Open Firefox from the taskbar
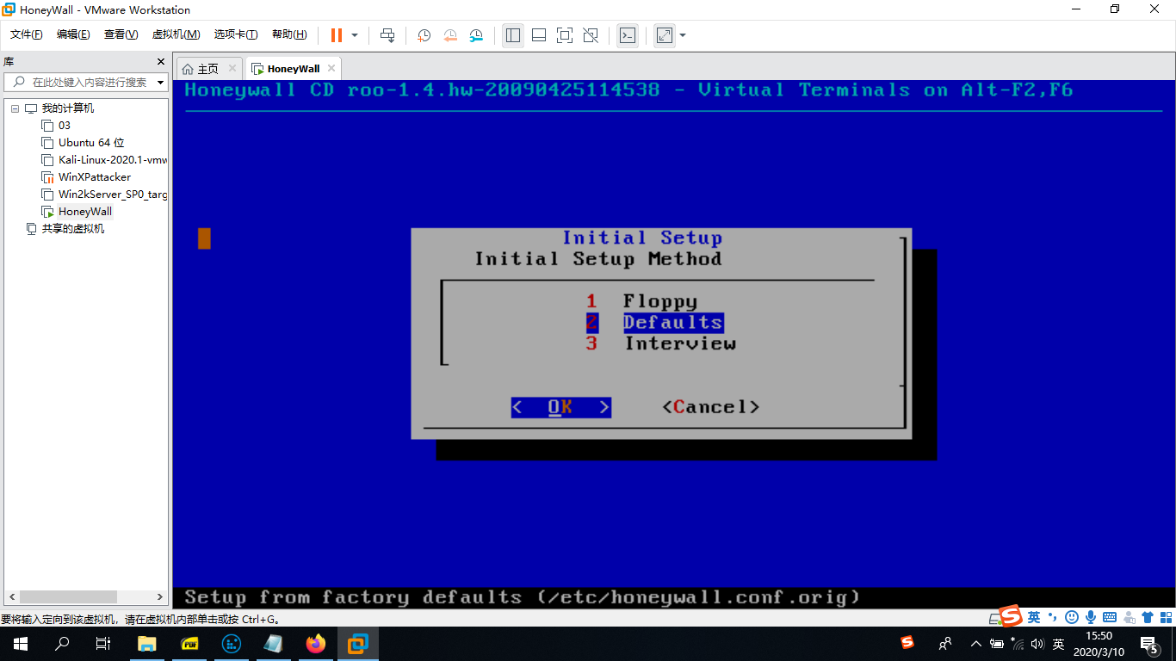This screenshot has width=1176, height=661. point(316,644)
